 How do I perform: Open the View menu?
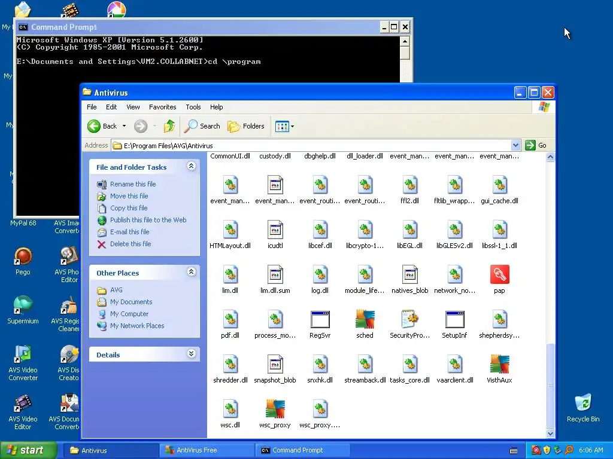(133, 107)
